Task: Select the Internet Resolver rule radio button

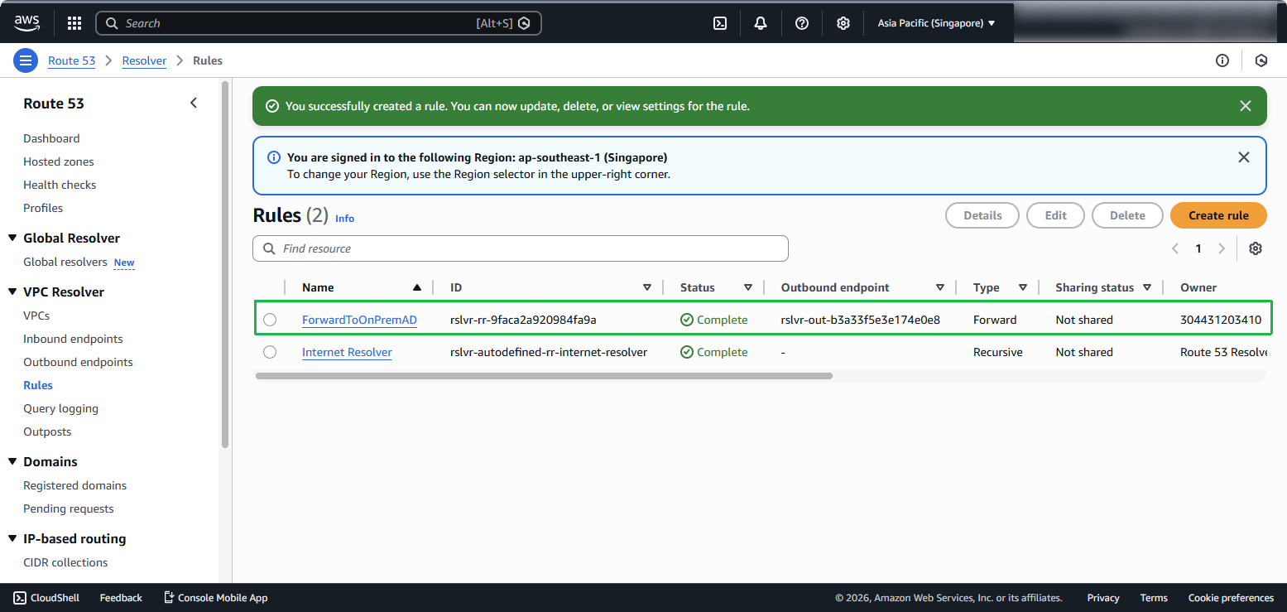Action: click(x=270, y=352)
